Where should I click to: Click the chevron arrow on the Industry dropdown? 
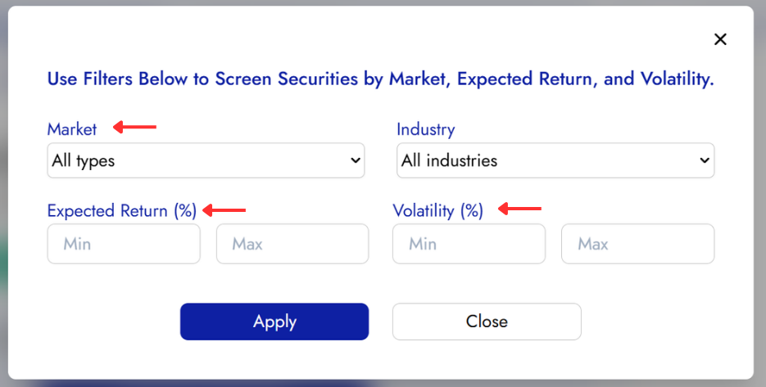click(x=705, y=160)
